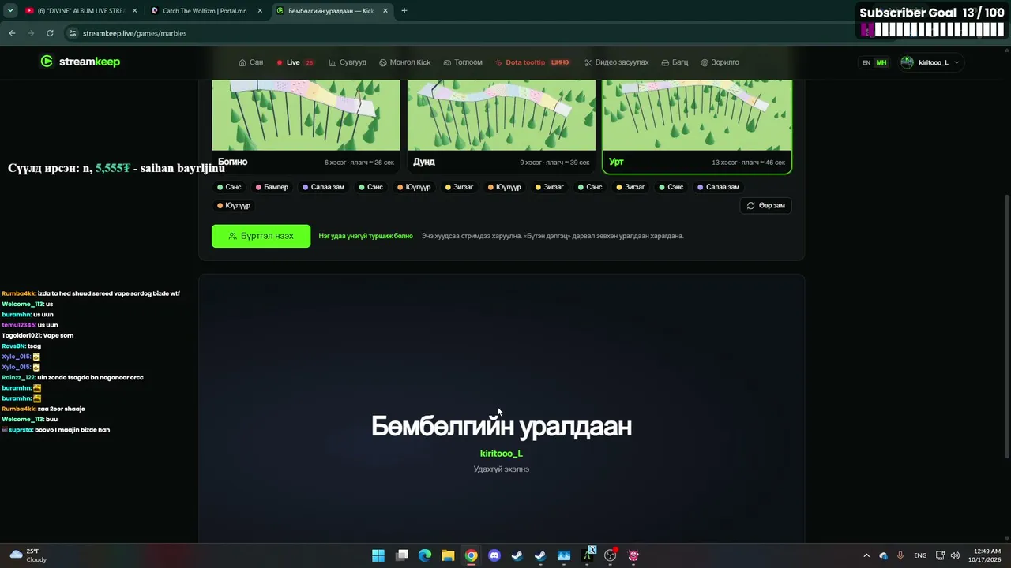Viewport: 1011px width, 568px height.
Task: Go to the Сувгууд section
Action: click(348, 62)
